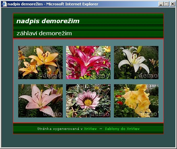The image size is (177, 149).
Task: Open the pale pink lily thumbnail
Action: point(40,101)
